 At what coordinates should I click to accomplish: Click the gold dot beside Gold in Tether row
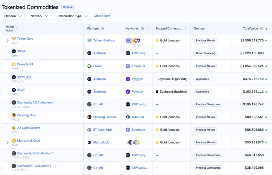pos(157,40)
